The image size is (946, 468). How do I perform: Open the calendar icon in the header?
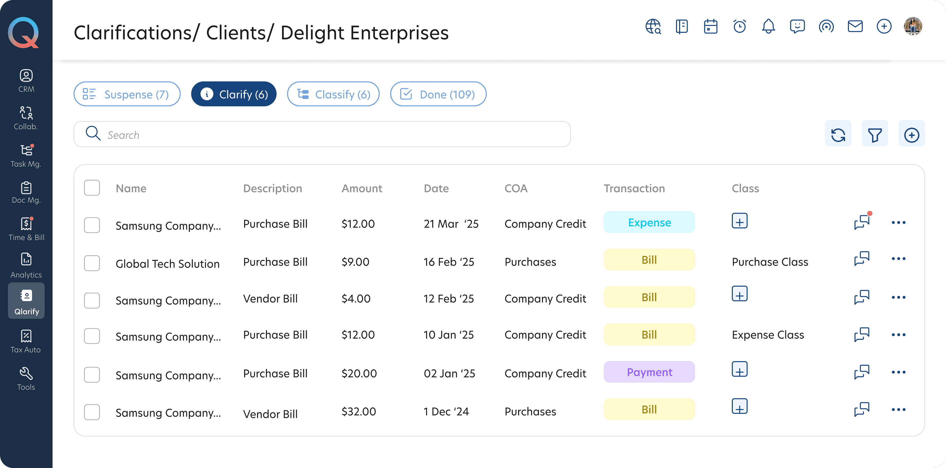point(710,26)
